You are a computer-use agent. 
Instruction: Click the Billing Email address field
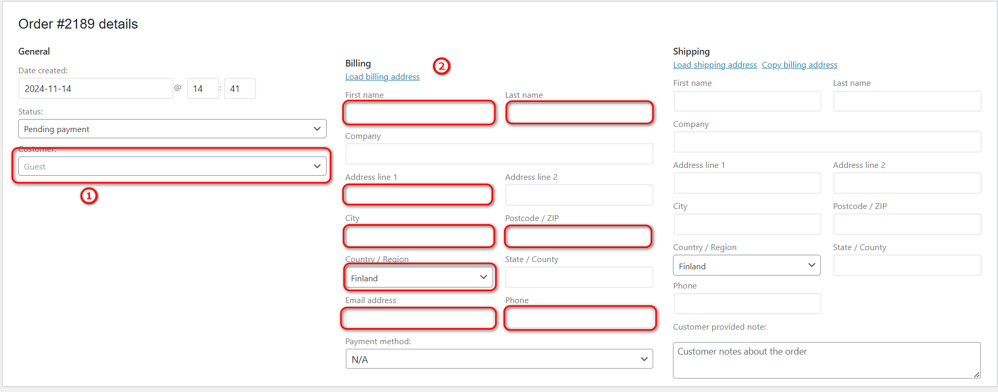[419, 318]
